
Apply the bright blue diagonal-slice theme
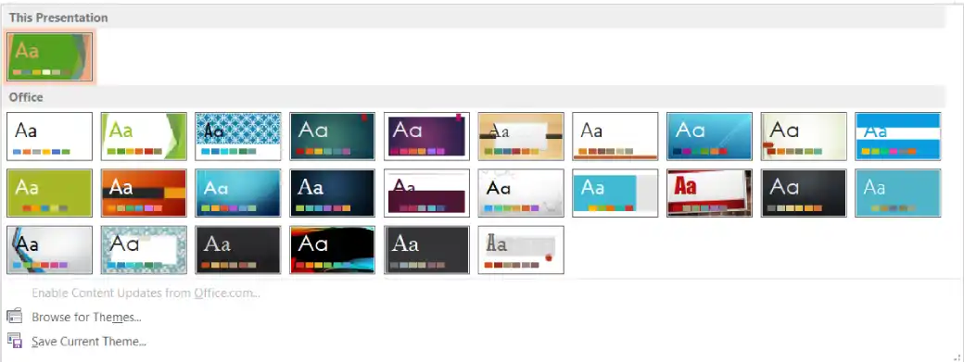[x=709, y=136]
